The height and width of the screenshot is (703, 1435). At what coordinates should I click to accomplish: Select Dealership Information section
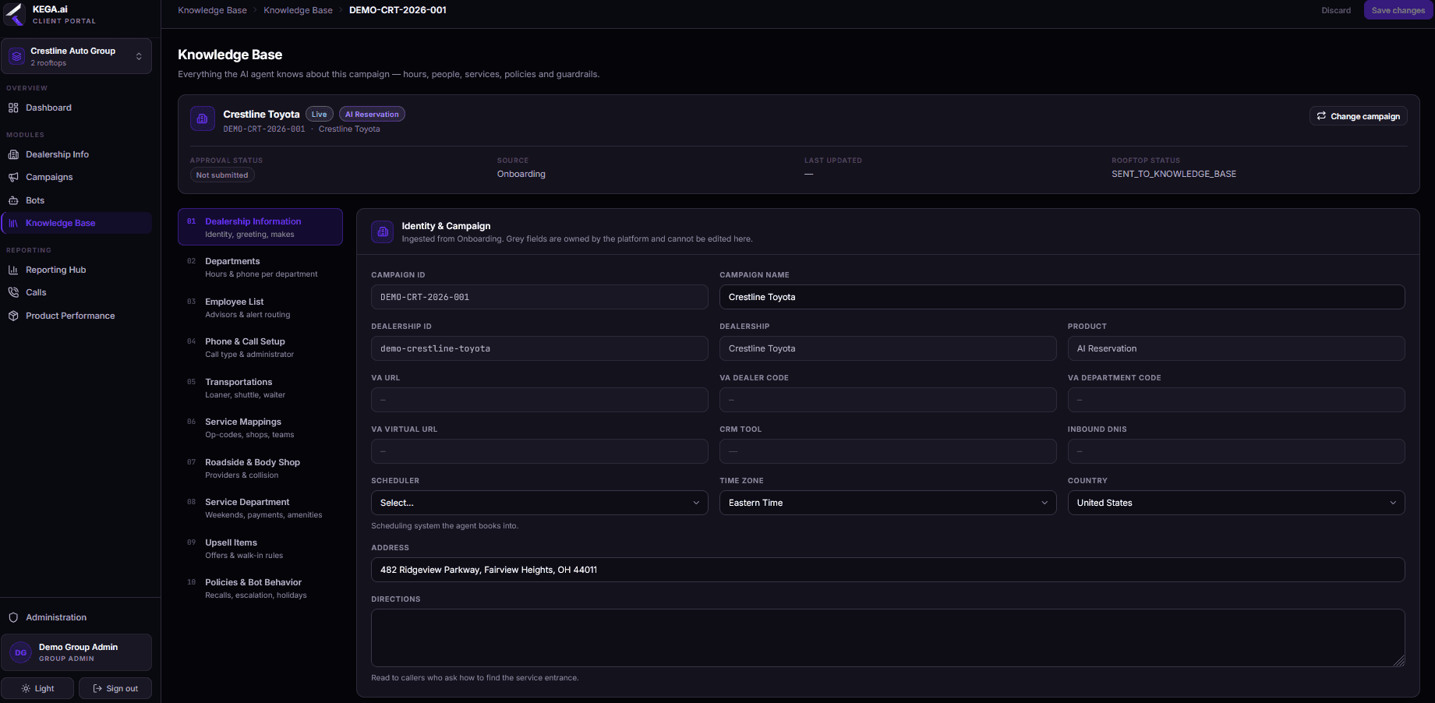(260, 227)
